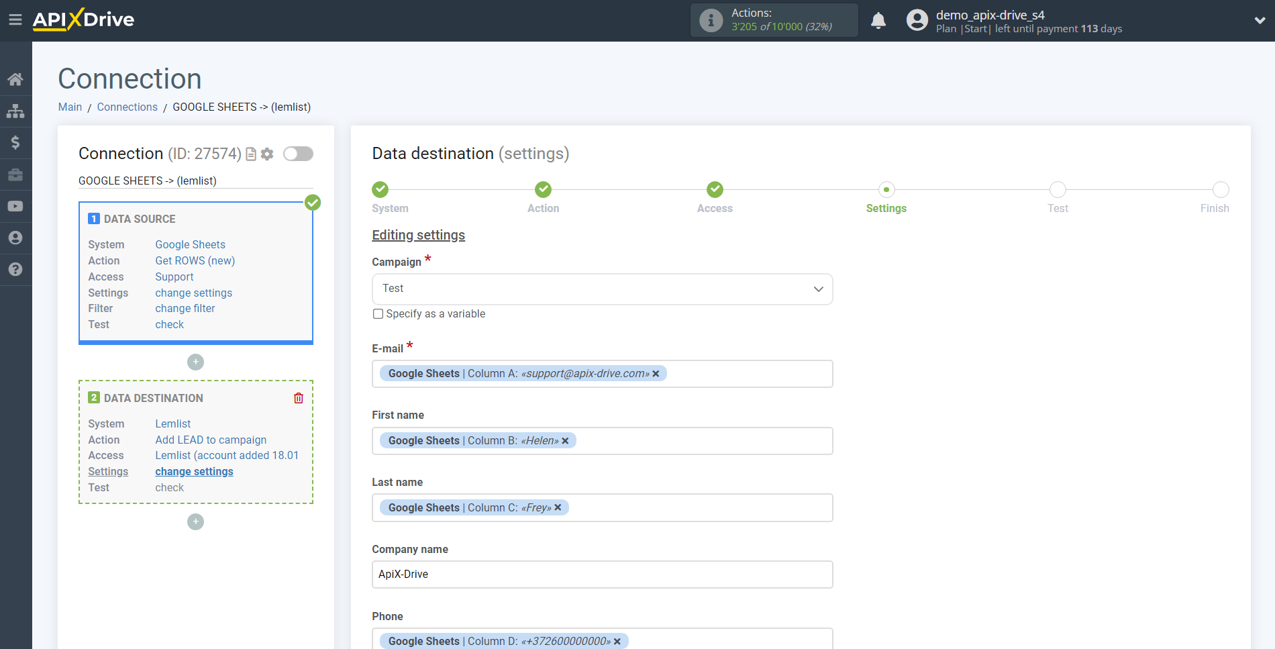Open the notifications bell
Image resolution: width=1275 pixels, height=649 pixels.
(x=878, y=21)
